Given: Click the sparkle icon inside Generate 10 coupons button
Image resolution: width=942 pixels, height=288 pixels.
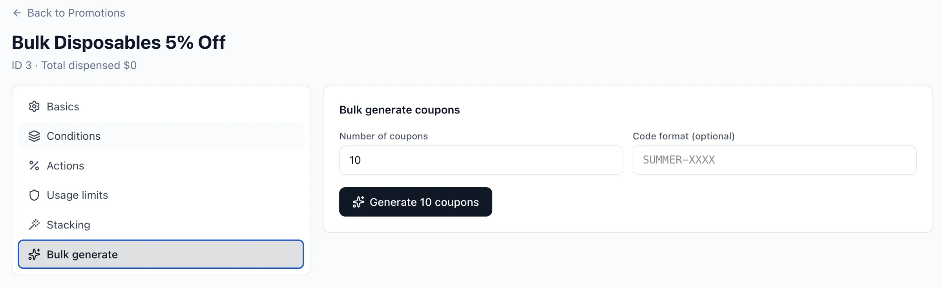Looking at the screenshot, I should [358, 202].
